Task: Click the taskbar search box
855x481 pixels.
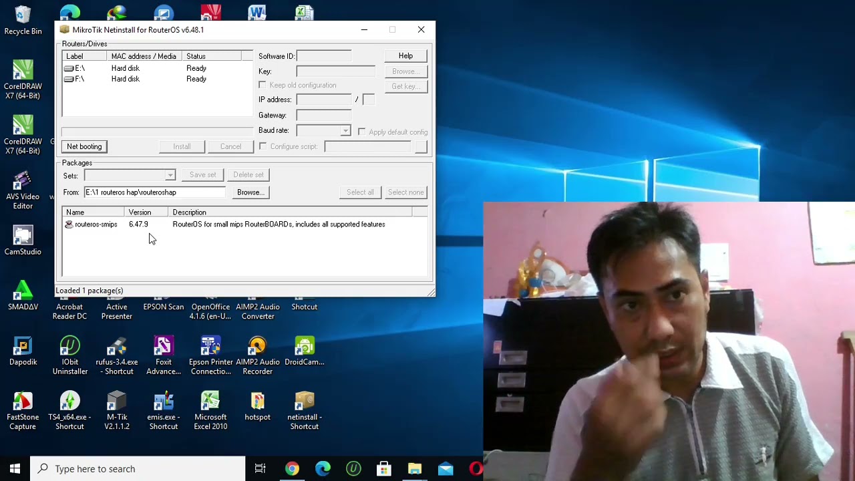Action: tap(138, 468)
